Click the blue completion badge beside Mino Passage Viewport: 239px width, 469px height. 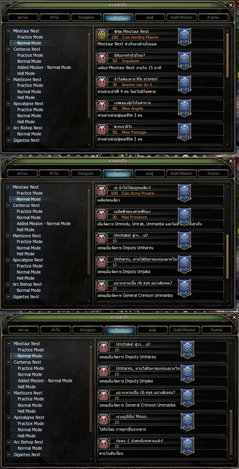(185, 132)
